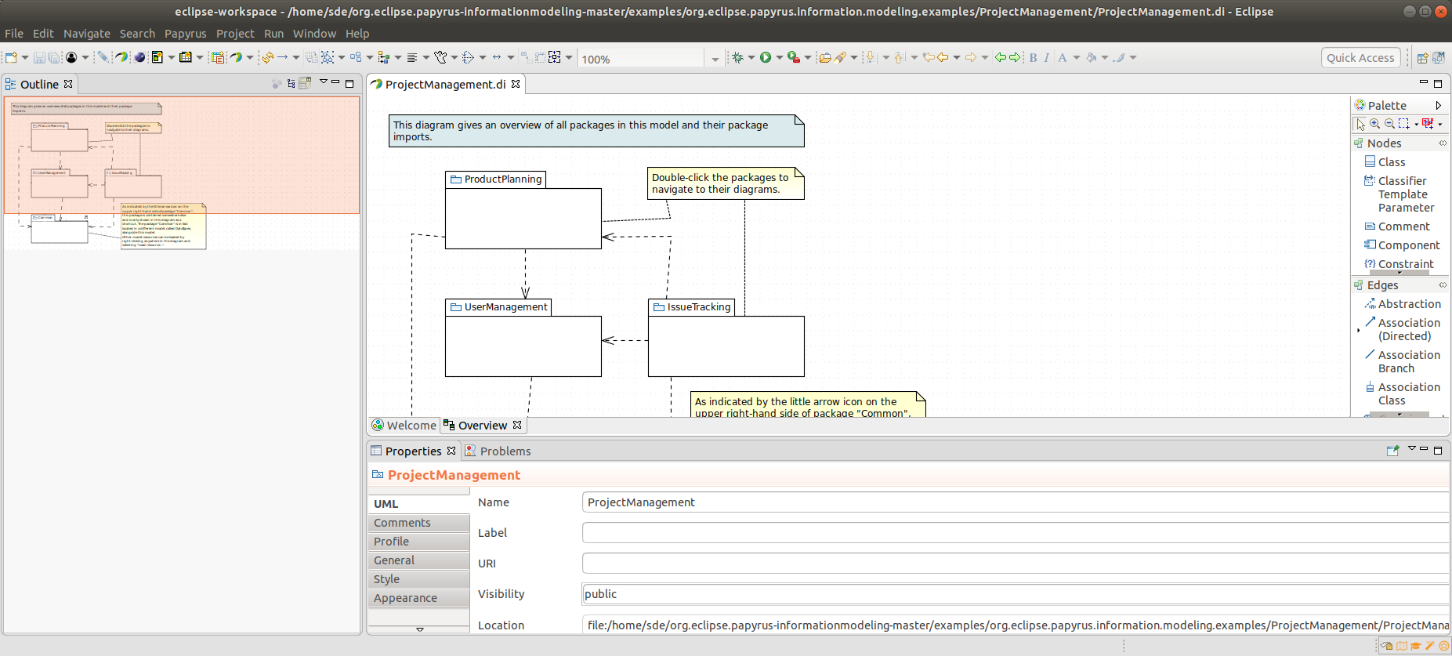Image resolution: width=1452 pixels, height=656 pixels.
Task: Collapse the Nodes palette drawer pin
Action: [1442, 143]
